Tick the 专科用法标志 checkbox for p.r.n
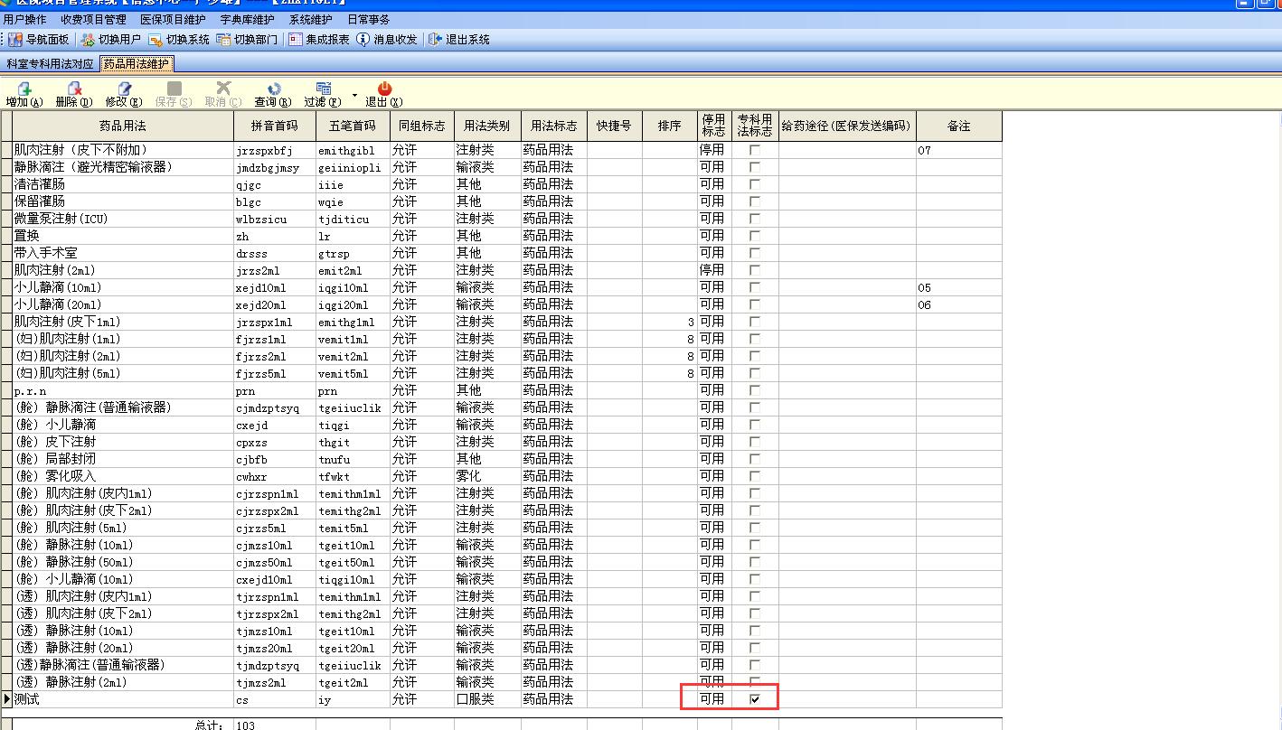The height and width of the screenshot is (730, 1282). coord(755,390)
